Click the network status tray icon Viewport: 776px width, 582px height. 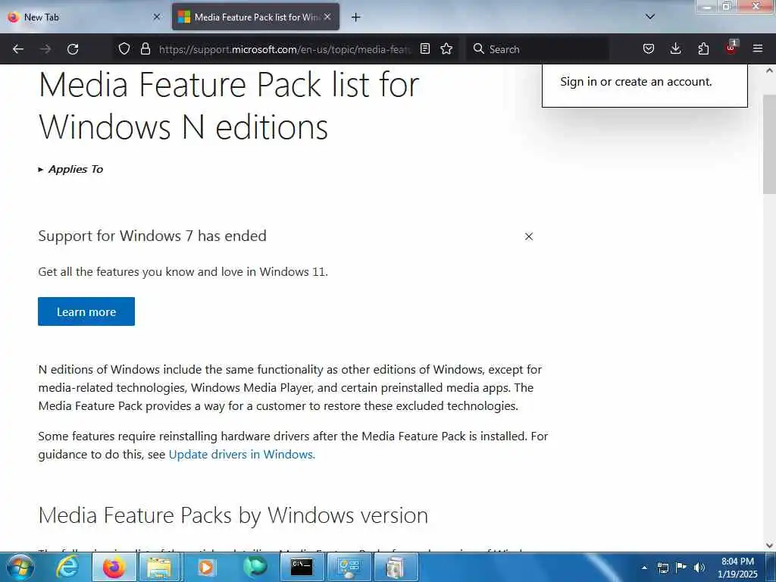(662, 568)
